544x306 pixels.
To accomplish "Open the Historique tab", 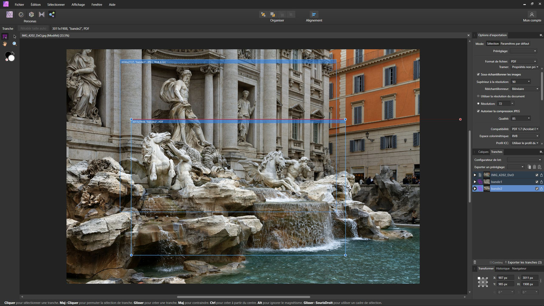I will pos(503,268).
